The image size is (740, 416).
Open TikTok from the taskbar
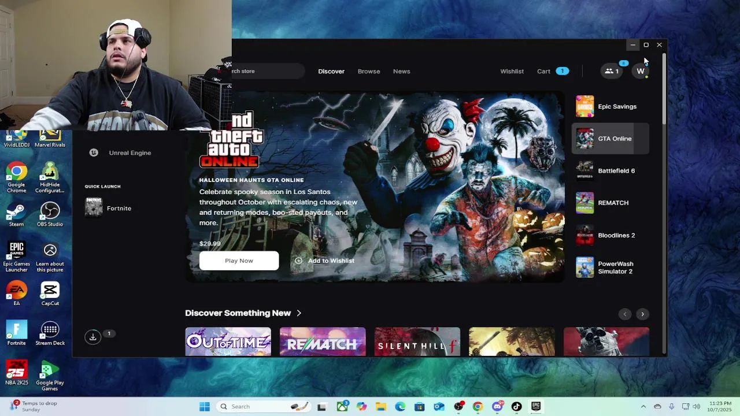click(x=516, y=407)
